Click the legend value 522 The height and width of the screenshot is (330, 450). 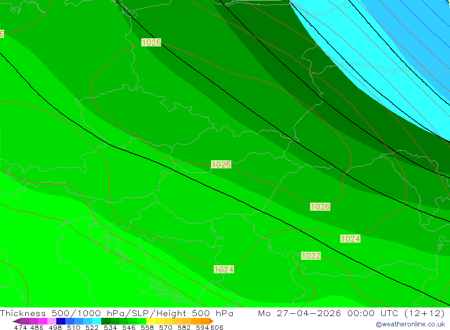[92, 327]
